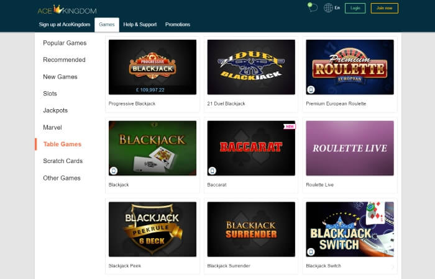Click mobile icon on Blackjack thumbnail

(114, 170)
